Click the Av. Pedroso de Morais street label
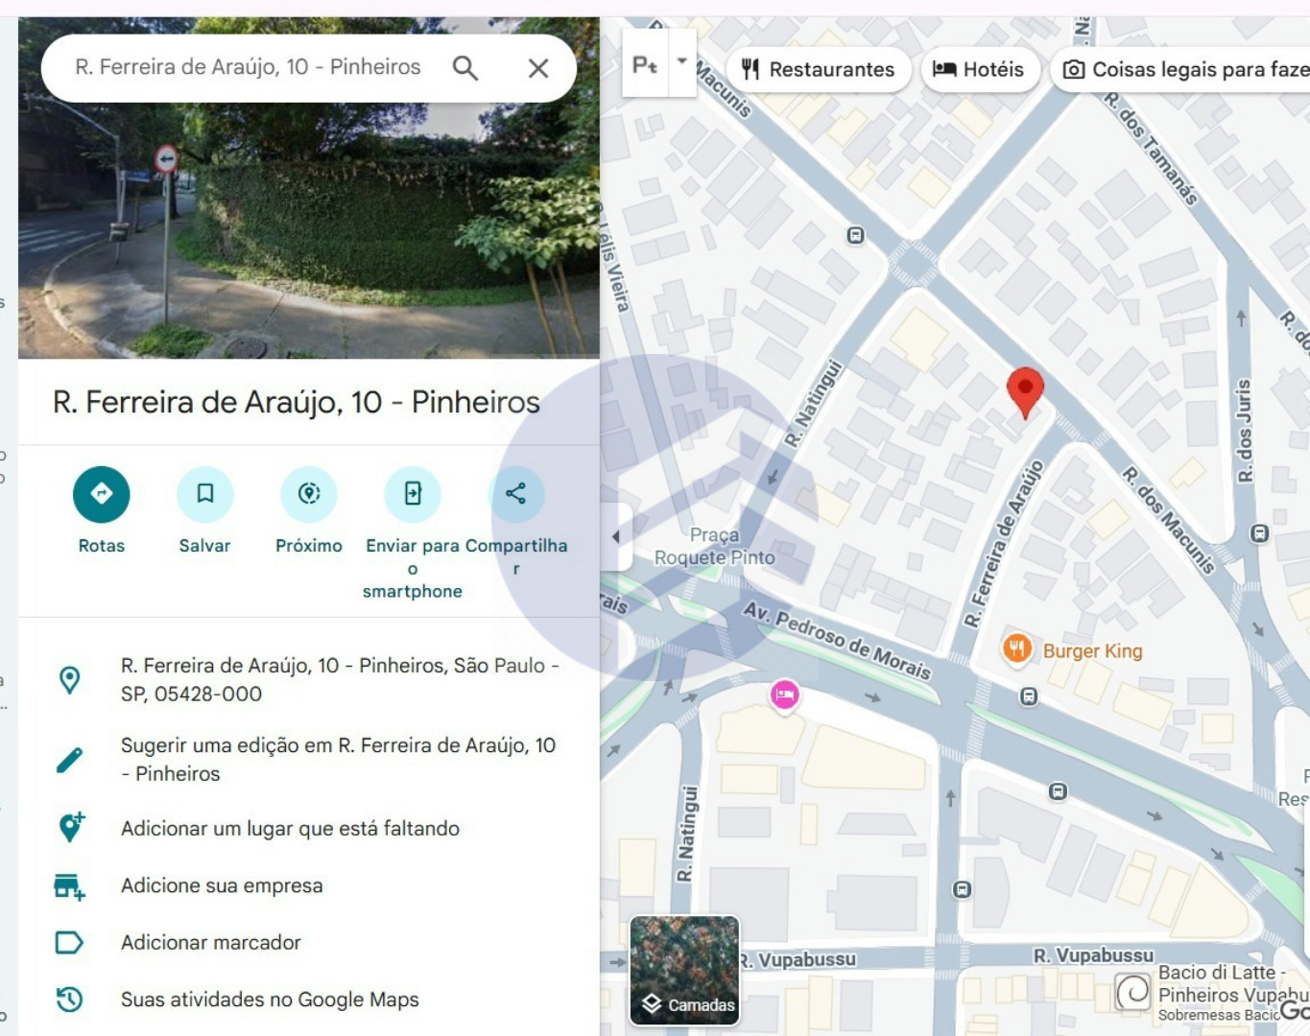Image resolution: width=1310 pixels, height=1036 pixels. point(837,640)
